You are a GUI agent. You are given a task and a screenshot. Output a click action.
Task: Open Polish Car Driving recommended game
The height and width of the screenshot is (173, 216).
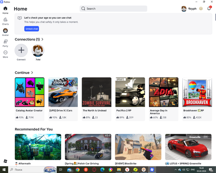coord(88,147)
